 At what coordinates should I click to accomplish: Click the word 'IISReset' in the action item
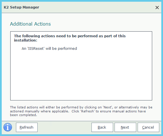click(36, 48)
